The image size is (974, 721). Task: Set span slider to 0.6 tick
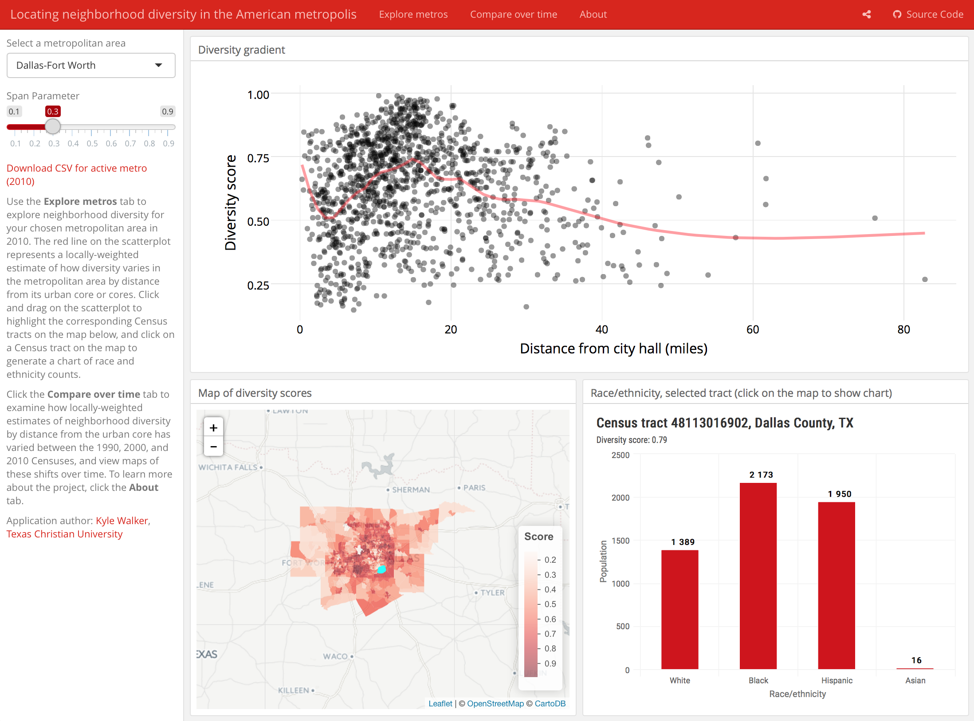pos(110,127)
